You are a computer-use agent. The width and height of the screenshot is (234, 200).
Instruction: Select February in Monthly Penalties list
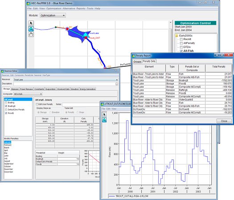8,145
